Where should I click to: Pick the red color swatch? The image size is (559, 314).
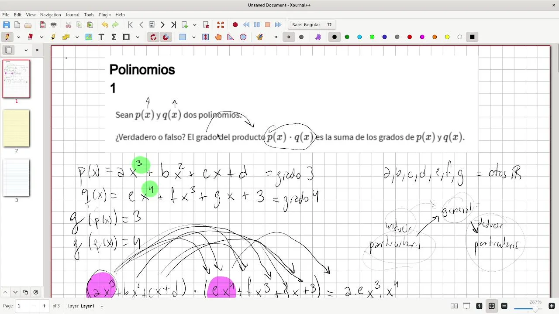point(410,37)
